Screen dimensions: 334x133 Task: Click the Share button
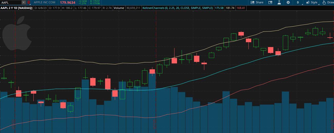257,2
